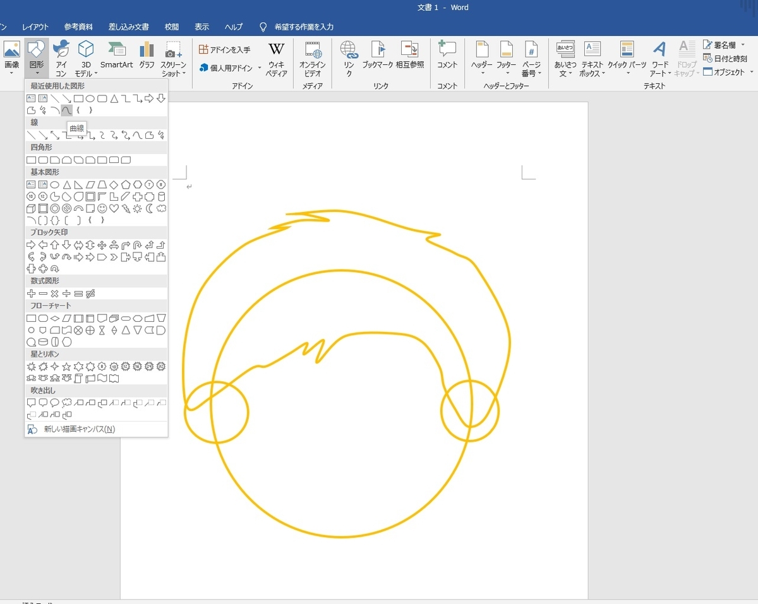Open SmartArt graphic dialog
Viewport: 758px width, 604px height.
click(117, 56)
